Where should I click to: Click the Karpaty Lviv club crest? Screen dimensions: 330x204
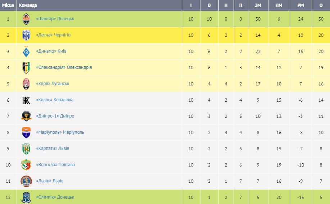click(x=26, y=149)
